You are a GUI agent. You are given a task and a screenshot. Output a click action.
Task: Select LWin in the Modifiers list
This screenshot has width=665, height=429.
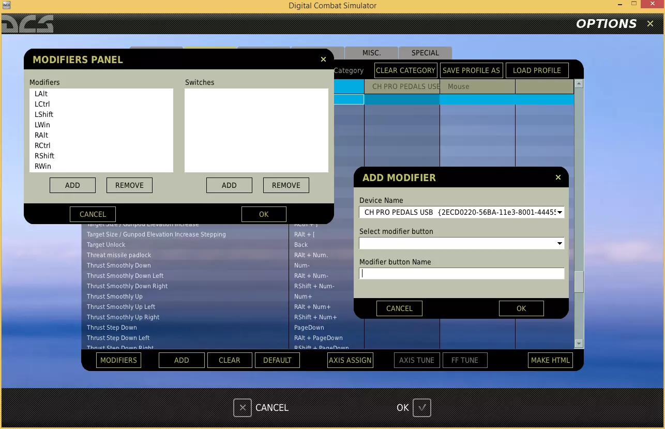pyautogui.click(x=101, y=125)
